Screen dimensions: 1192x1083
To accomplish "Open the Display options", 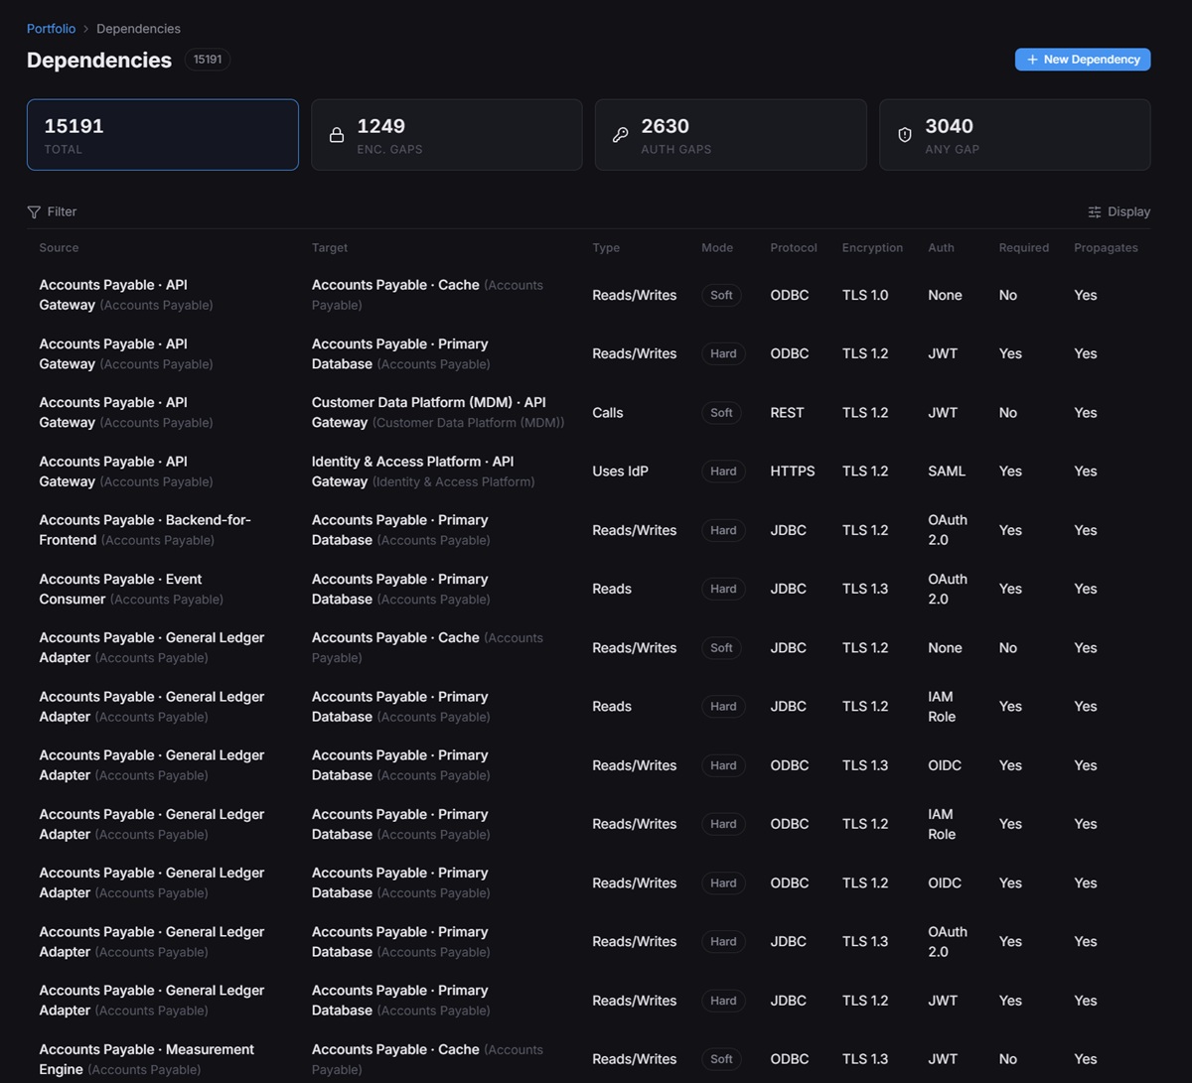I will [1118, 212].
